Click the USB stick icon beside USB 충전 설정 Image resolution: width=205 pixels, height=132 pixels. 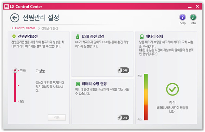pyautogui.click(x=78, y=36)
